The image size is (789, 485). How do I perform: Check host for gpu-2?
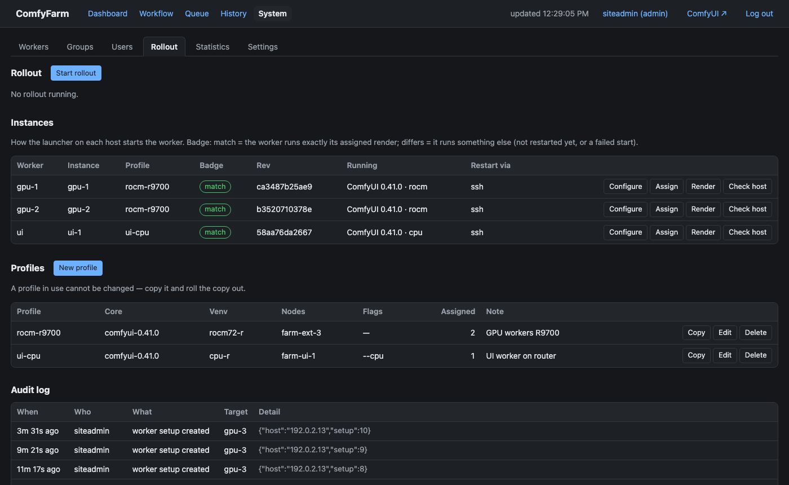tap(747, 209)
